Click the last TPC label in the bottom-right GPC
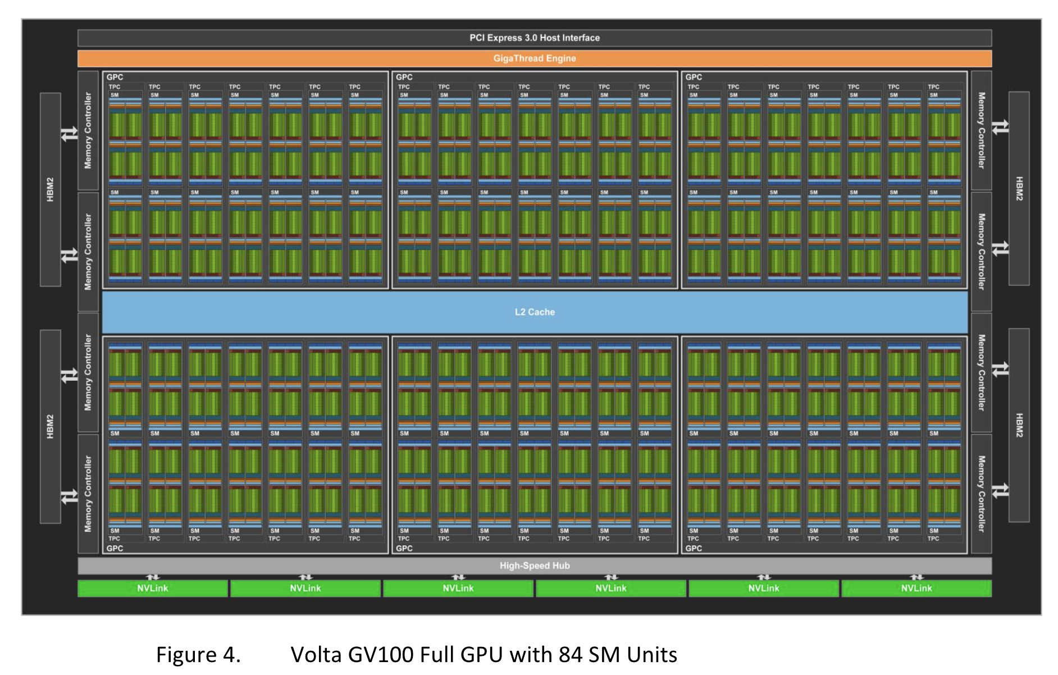 933,539
